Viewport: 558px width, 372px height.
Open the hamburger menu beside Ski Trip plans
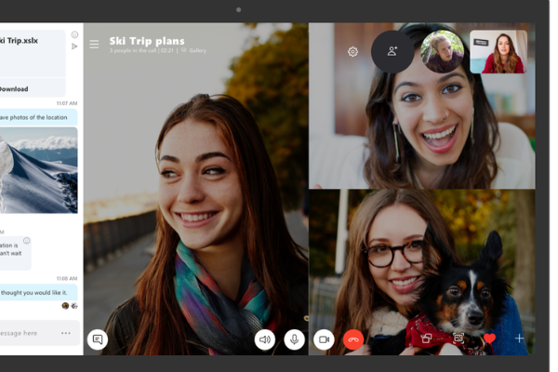[94, 45]
